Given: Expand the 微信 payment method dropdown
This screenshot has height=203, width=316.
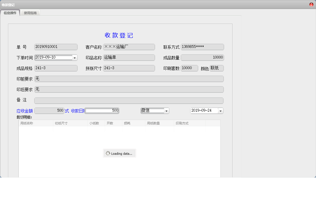Looking at the screenshot, I should click(166, 111).
